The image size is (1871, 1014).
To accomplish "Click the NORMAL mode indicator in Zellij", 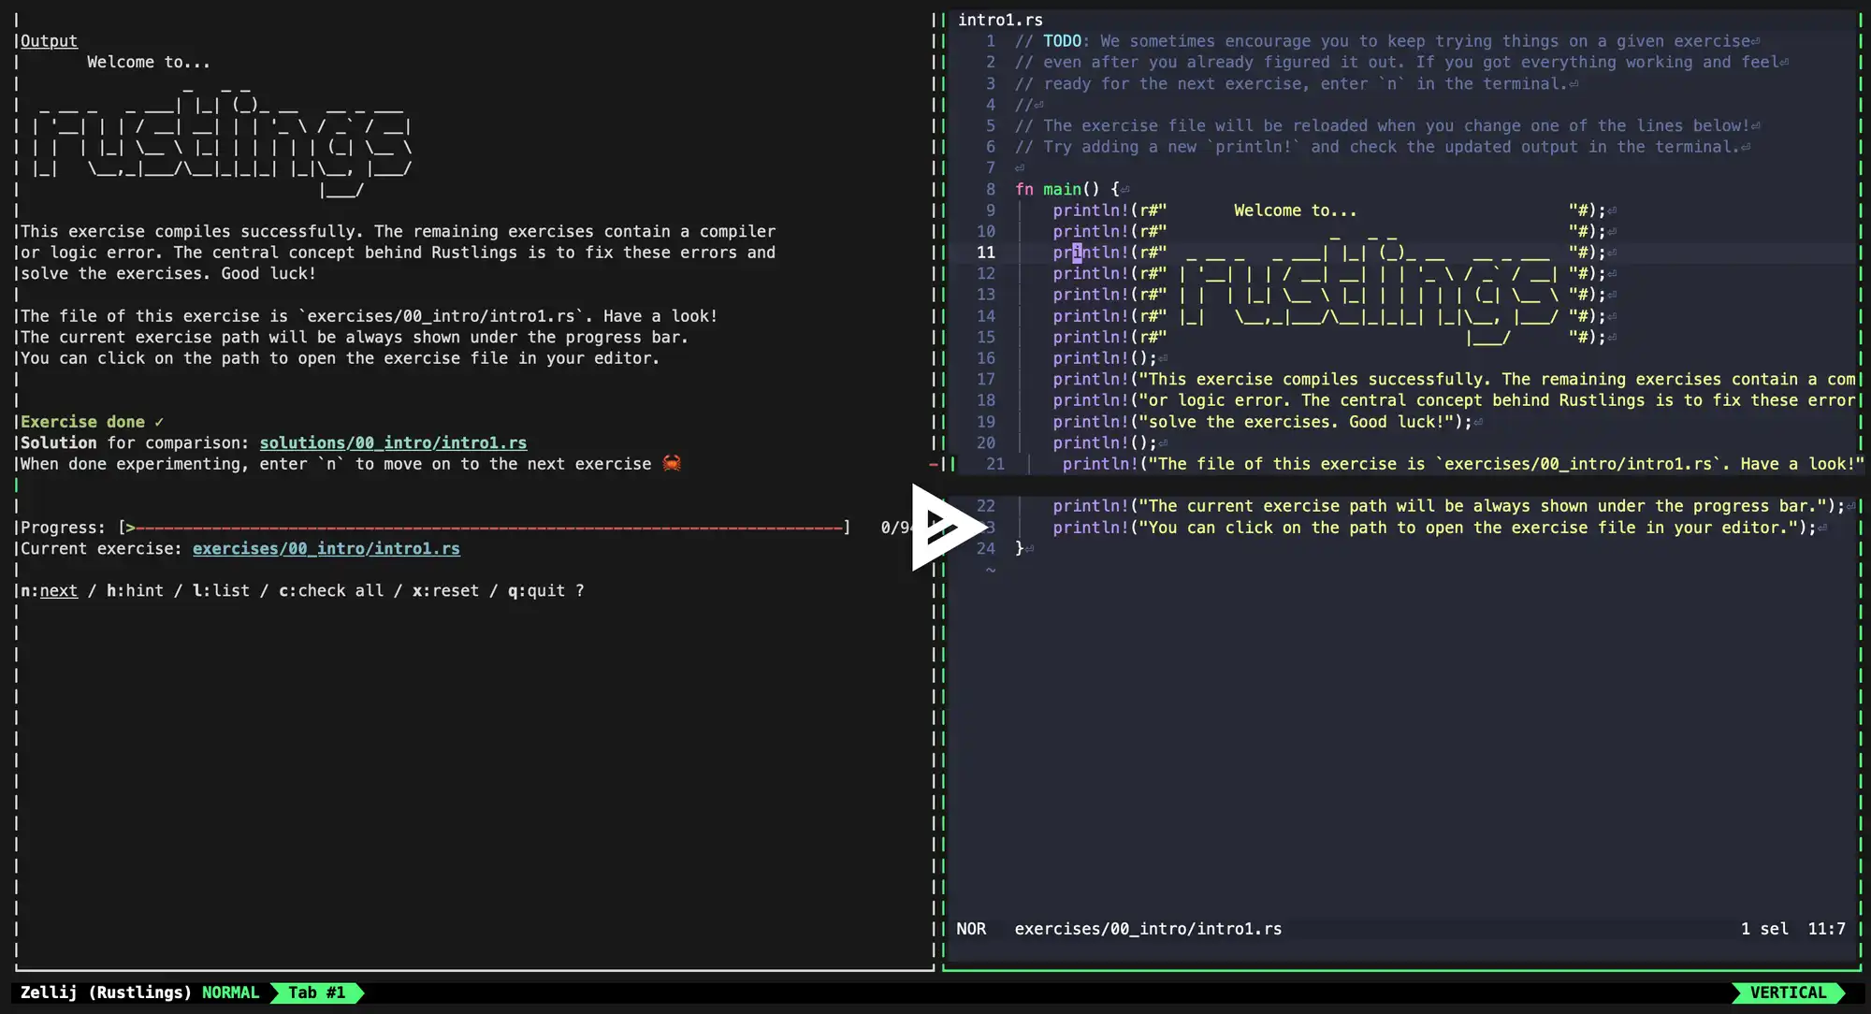I will pos(230,992).
